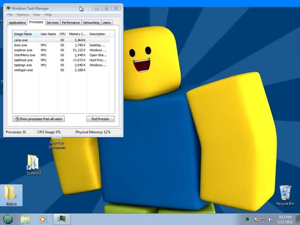Select the winlogon.exe process
300x225 pixels.
click(61, 70)
